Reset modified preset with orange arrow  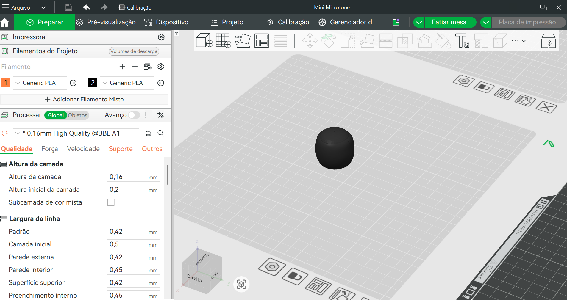5,133
